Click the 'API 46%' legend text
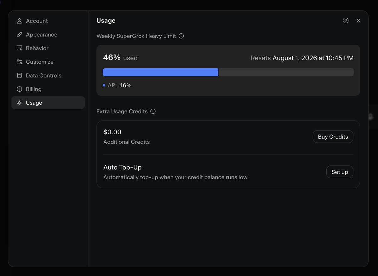Screen dimensions: 378x276 pos(120,85)
